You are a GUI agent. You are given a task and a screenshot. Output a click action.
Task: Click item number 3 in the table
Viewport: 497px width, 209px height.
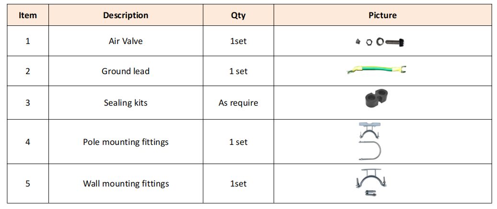[27, 103]
